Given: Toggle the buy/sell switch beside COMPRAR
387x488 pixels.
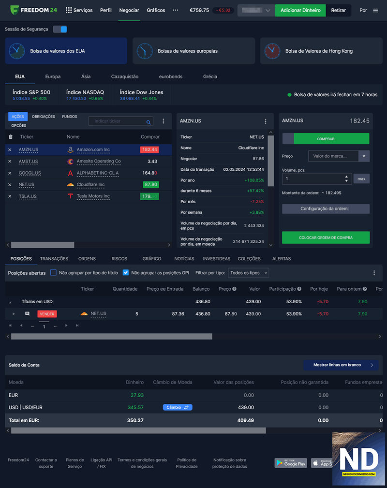Looking at the screenshot, I should [x=288, y=139].
